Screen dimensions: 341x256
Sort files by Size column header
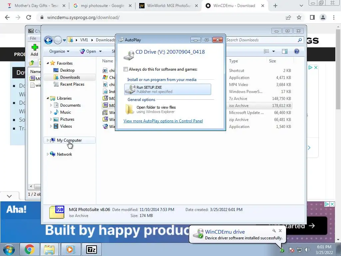click(x=272, y=61)
